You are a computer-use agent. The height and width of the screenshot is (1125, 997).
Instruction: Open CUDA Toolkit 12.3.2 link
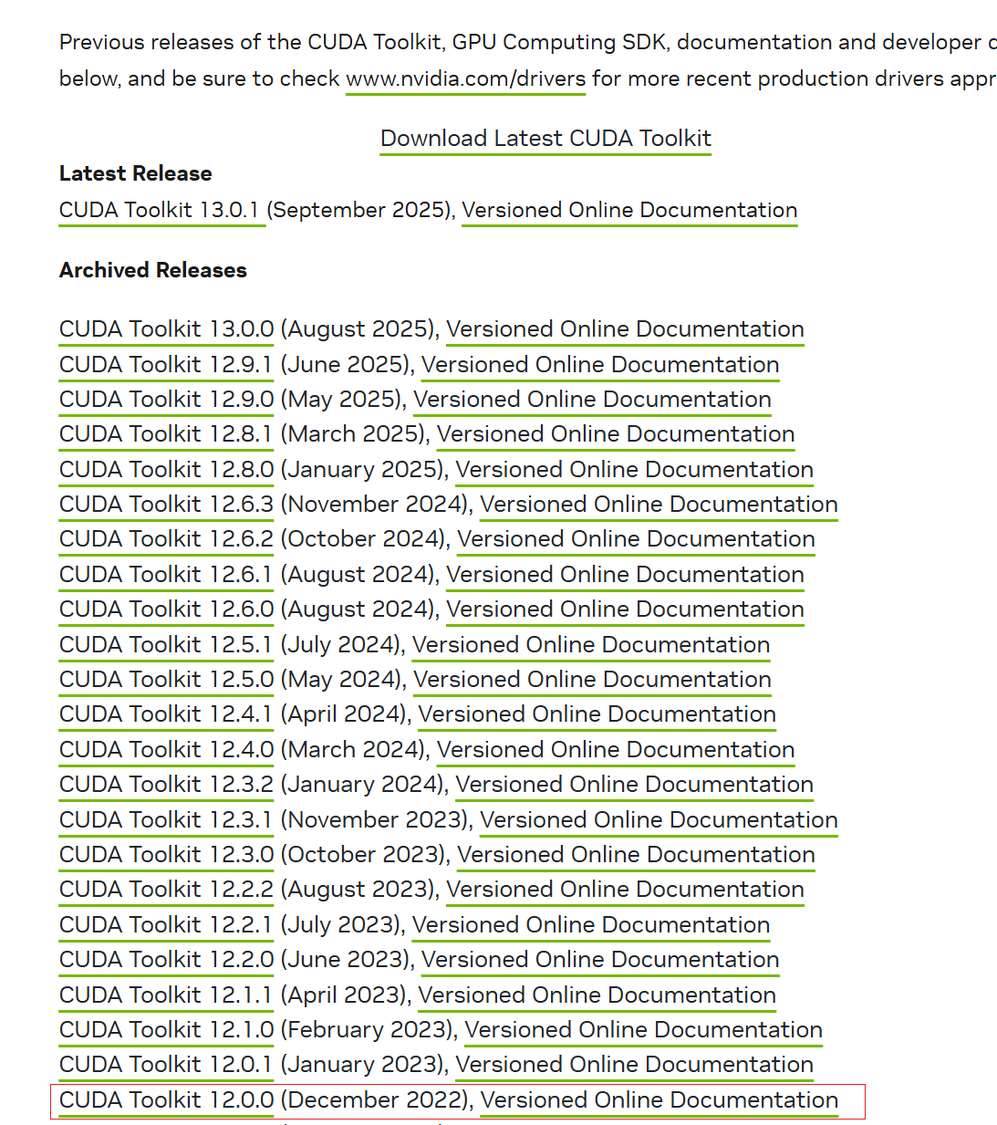[167, 785]
